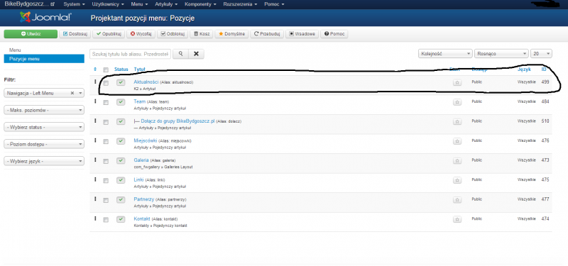
Task: Toggle published status of Dołącz do grupy
Action: click(x=121, y=121)
